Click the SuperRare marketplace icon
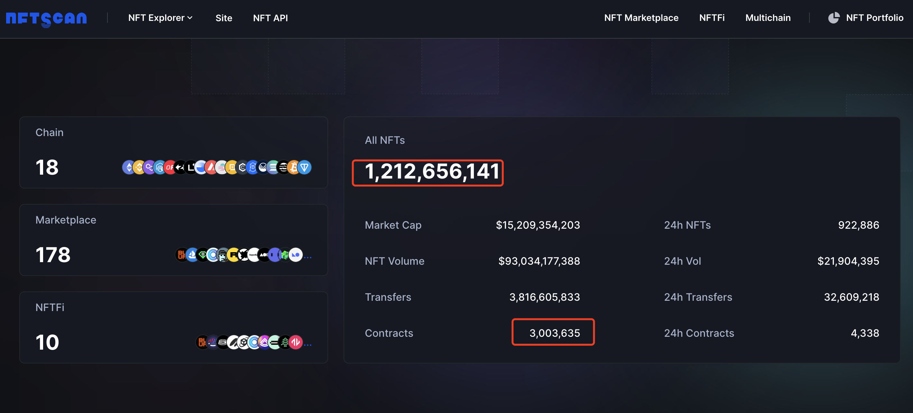 (254, 254)
